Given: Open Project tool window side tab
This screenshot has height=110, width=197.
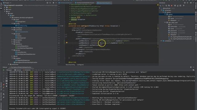Looking at the screenshot, I should click(x=1, y=5).
